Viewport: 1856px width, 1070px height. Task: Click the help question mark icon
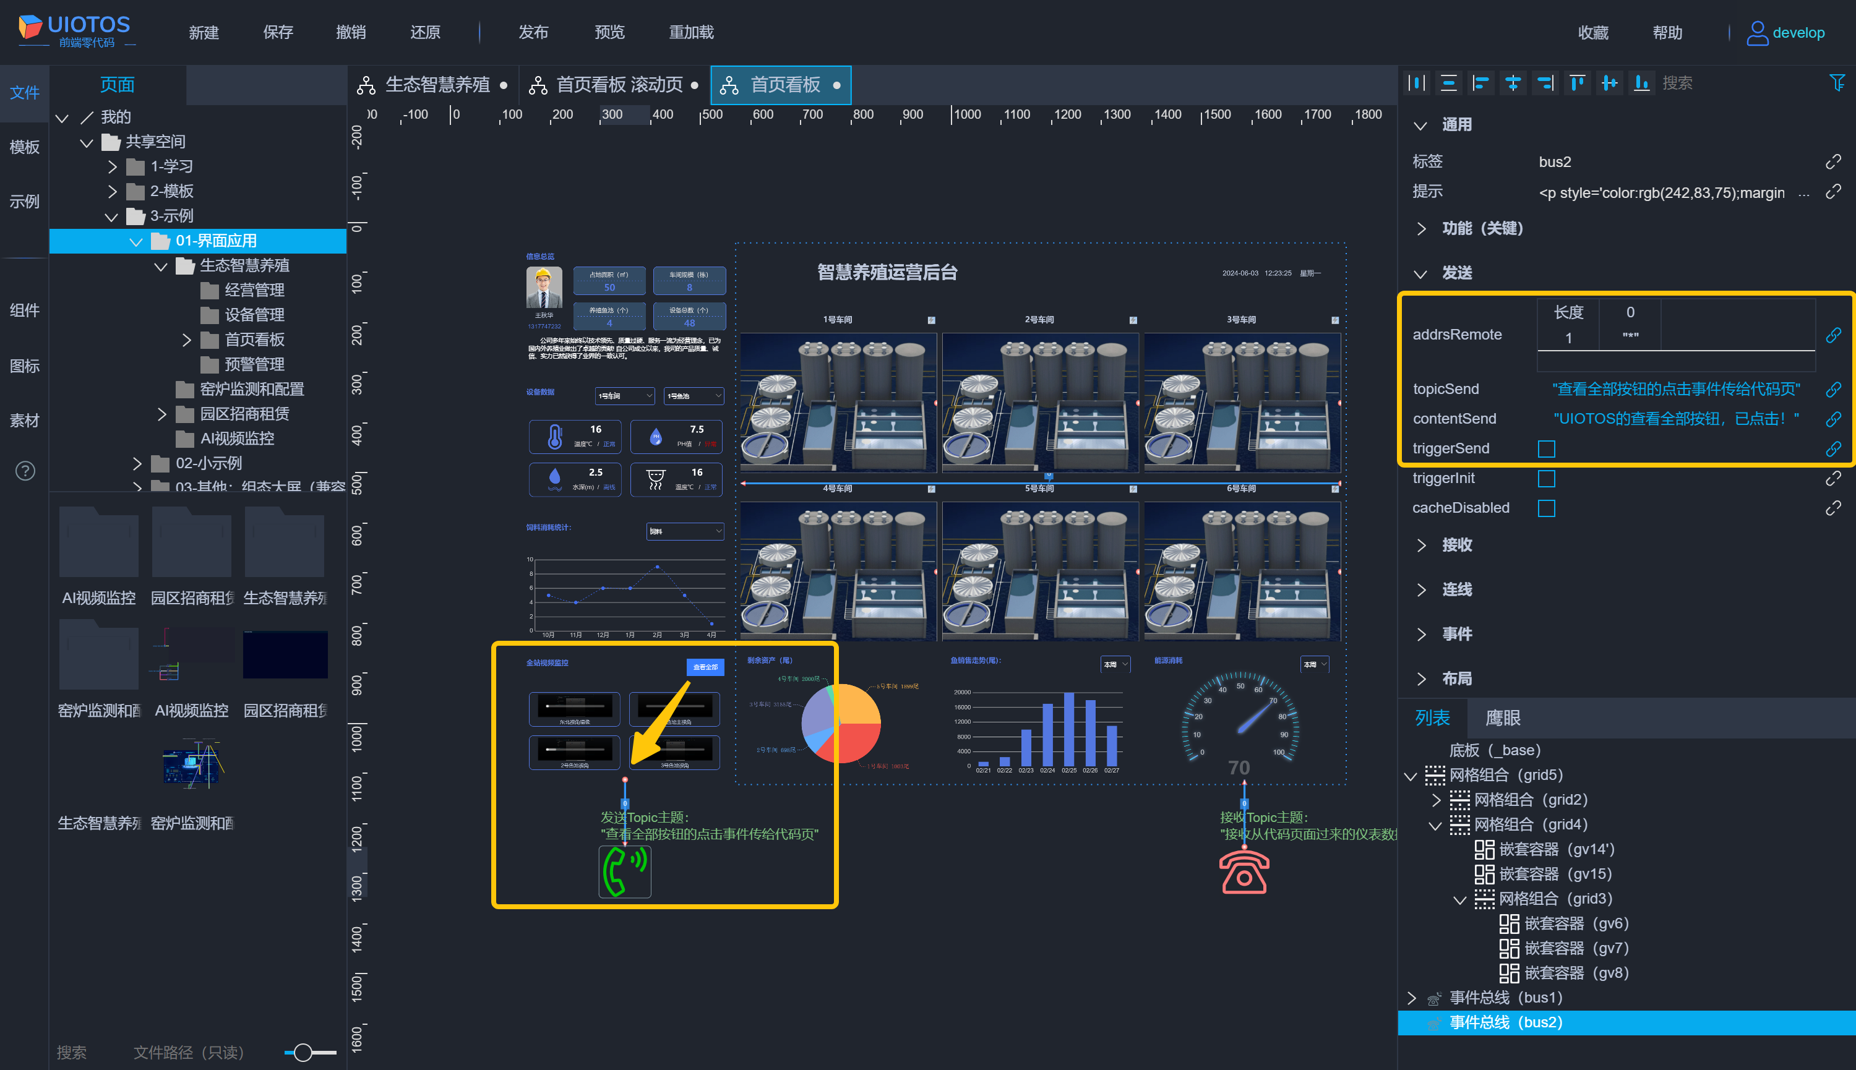point(25,470)
